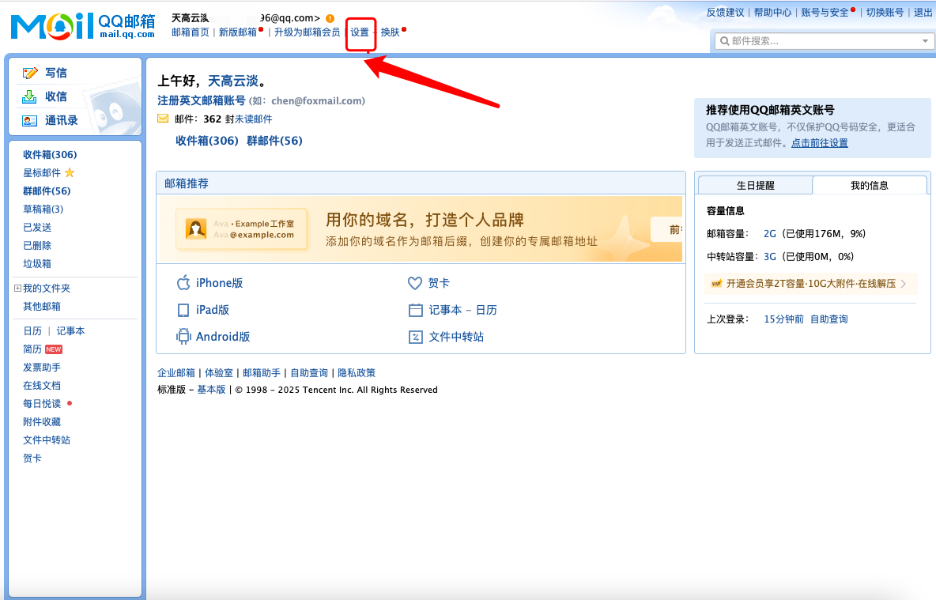Click the envelope icon beside unread mail count
This screenshot has width=936, height=600.
pos(163,119)
